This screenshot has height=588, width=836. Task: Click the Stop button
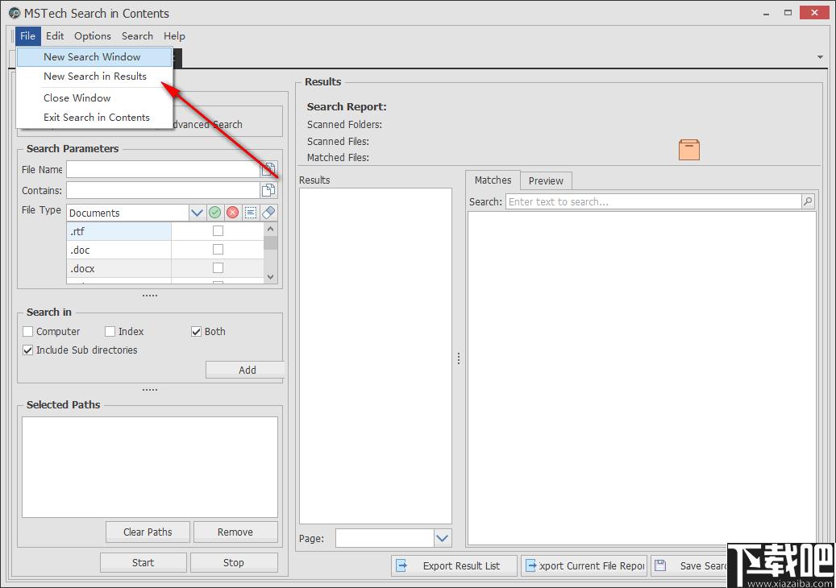tap(234, 562)
